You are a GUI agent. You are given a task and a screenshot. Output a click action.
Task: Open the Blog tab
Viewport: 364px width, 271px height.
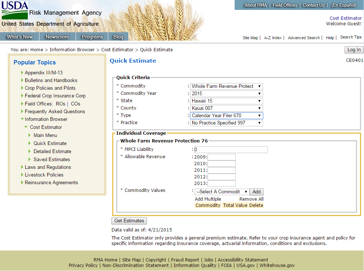tap(118, 37)
